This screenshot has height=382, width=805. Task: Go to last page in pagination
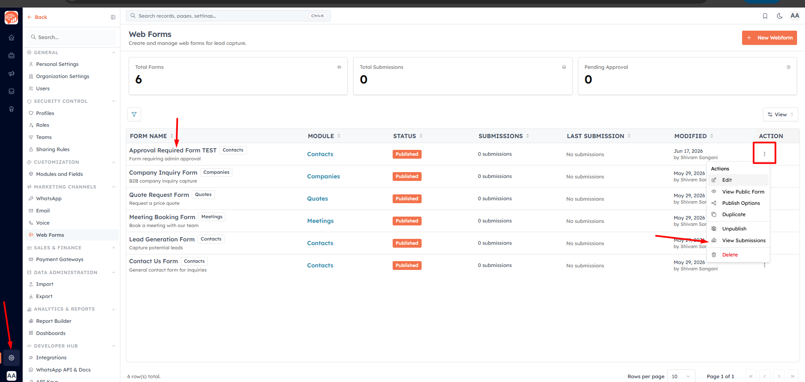(x=792, y=376)
